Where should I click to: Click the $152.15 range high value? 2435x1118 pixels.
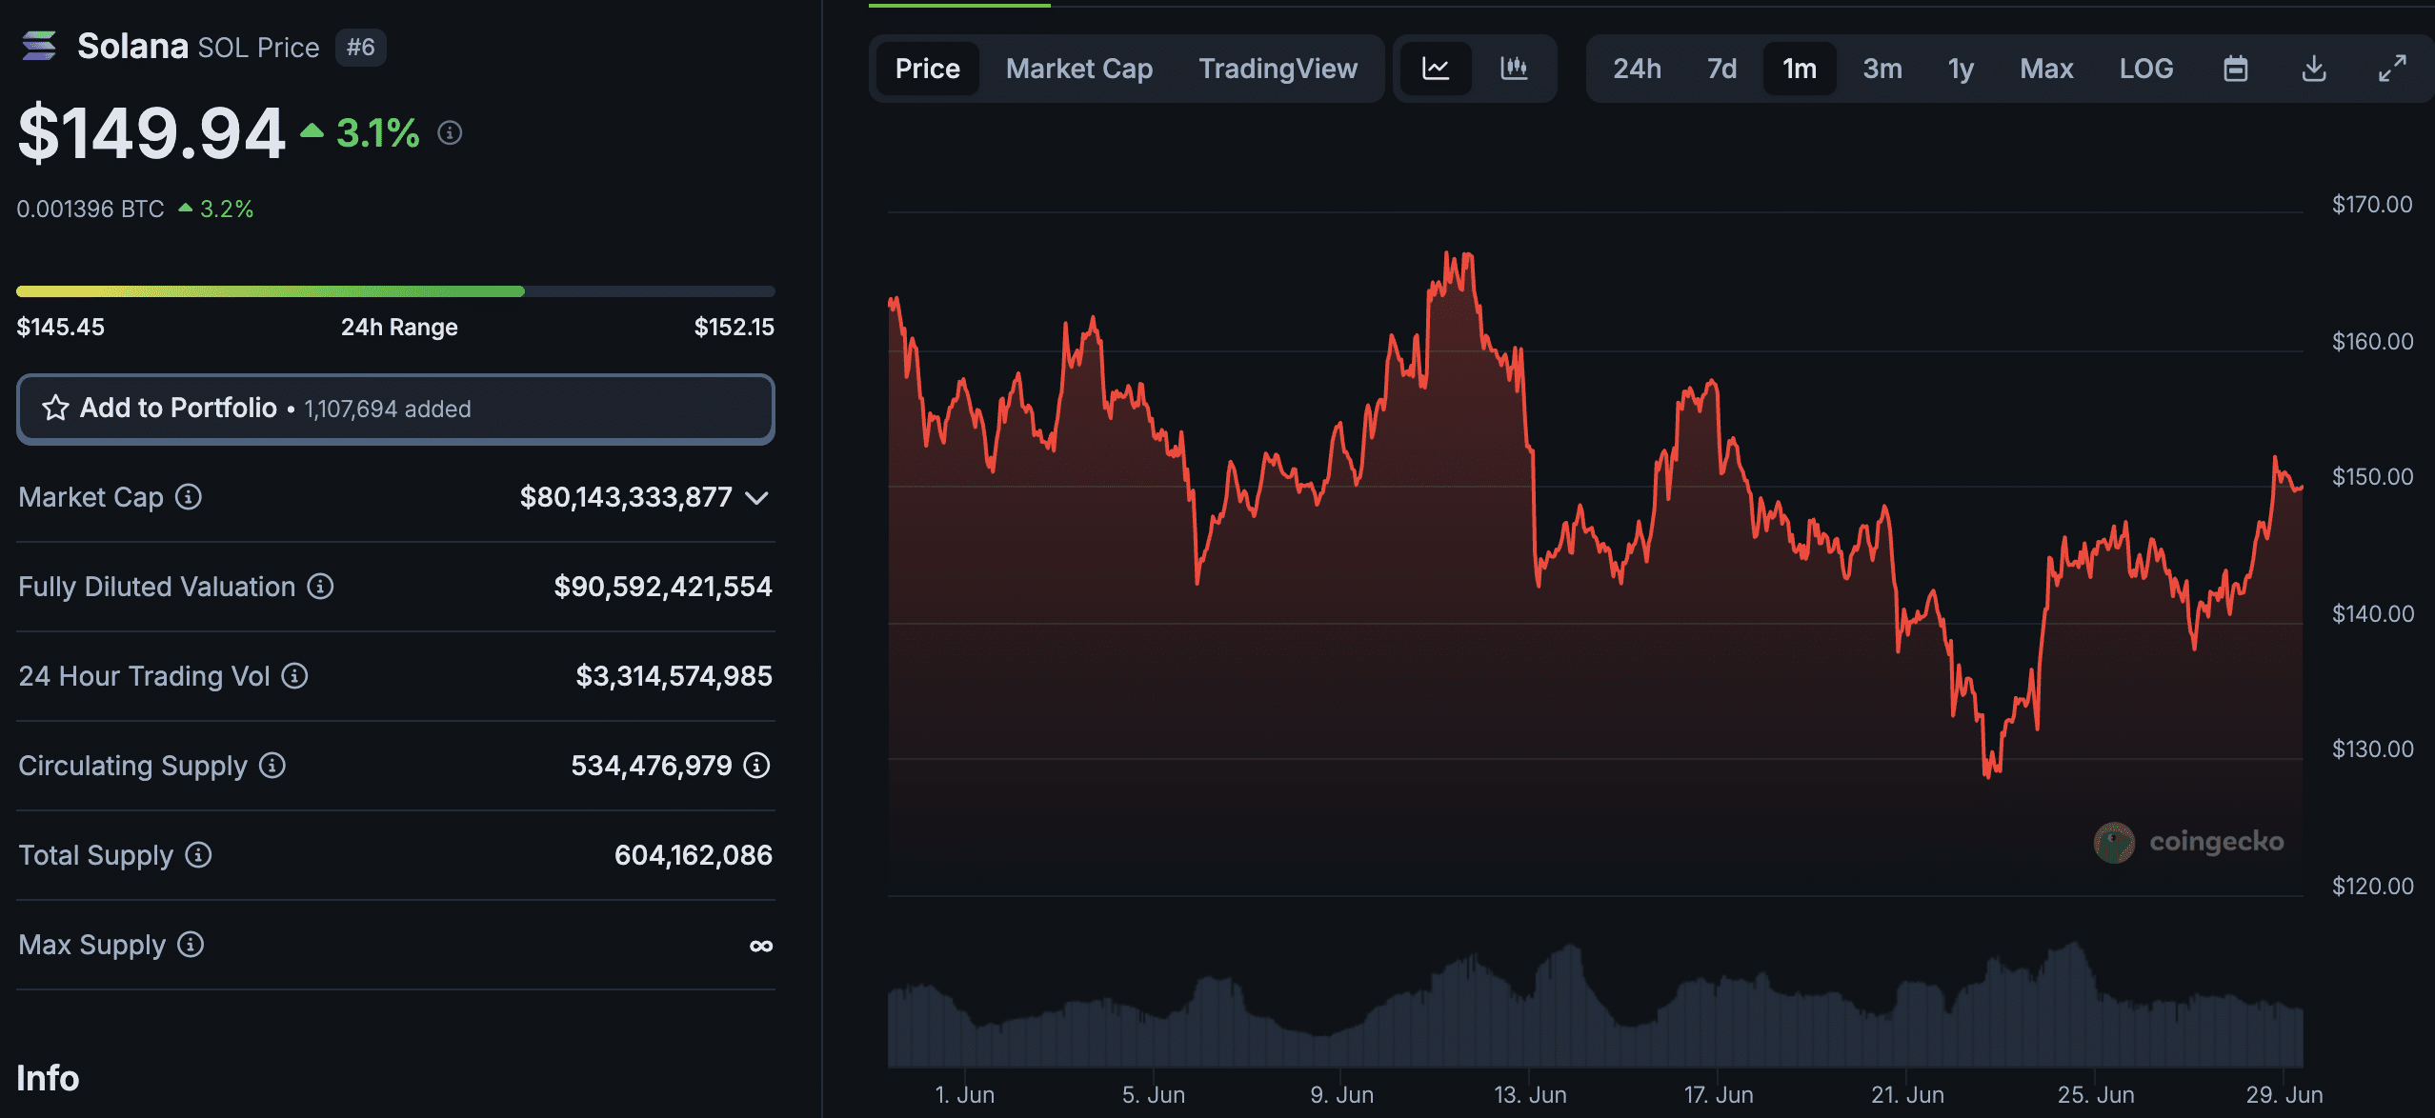coord(734,327)
